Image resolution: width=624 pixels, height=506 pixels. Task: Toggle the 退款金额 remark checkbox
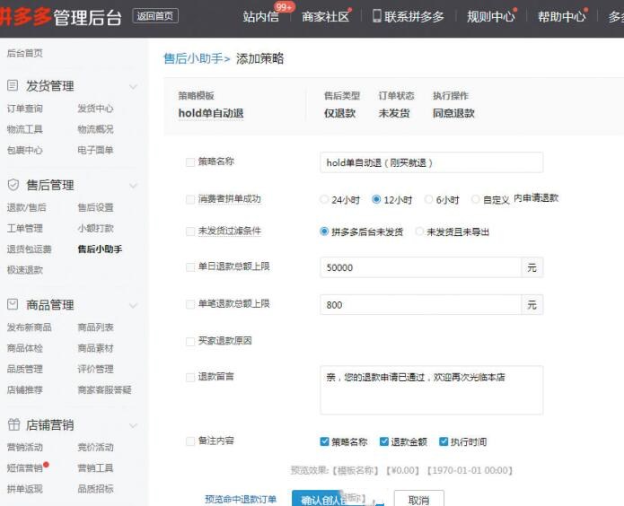pyautogui.click(x=384, y=441)
